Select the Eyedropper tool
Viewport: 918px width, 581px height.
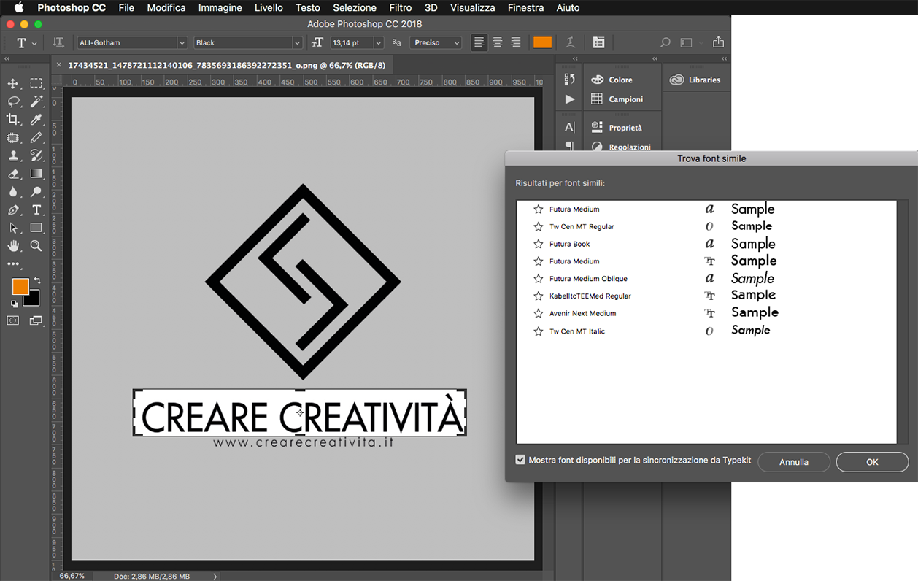coord(36,119)
